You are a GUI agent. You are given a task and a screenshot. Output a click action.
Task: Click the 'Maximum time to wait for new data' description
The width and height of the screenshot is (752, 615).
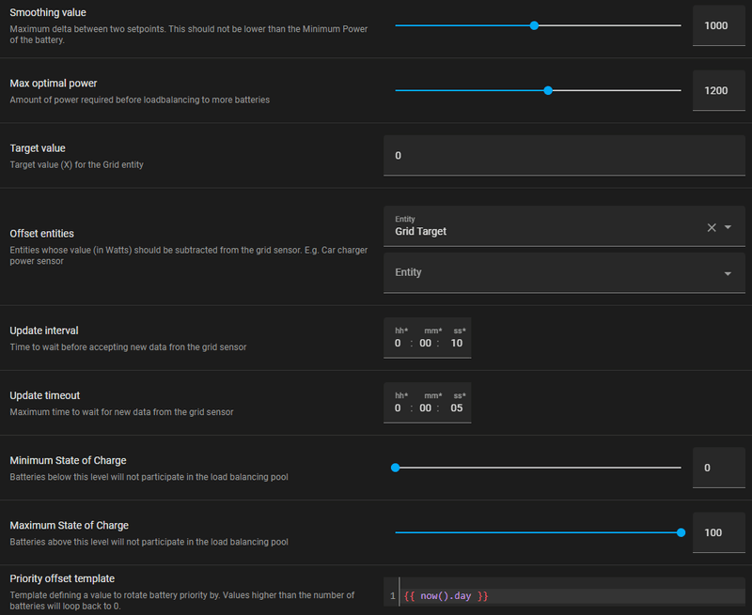pyautogui.click(x=122, y=412)
